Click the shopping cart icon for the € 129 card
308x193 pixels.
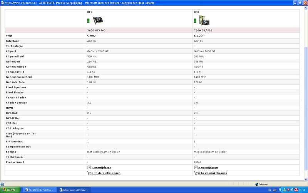(x=196, y=173)
